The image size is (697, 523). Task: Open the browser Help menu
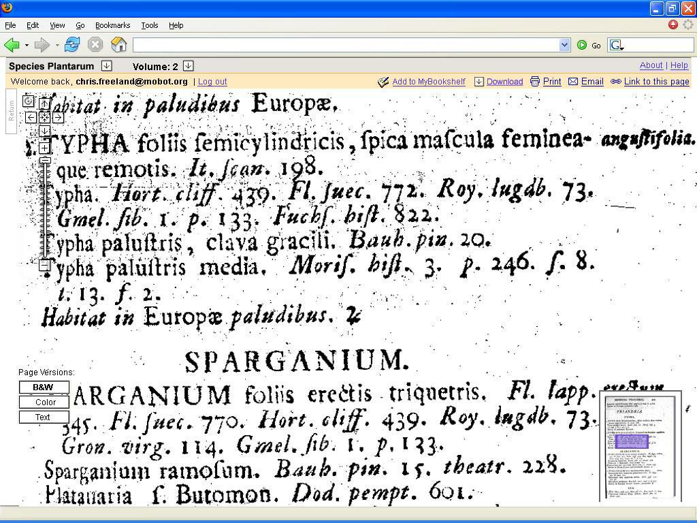click(x=176, y=25)
